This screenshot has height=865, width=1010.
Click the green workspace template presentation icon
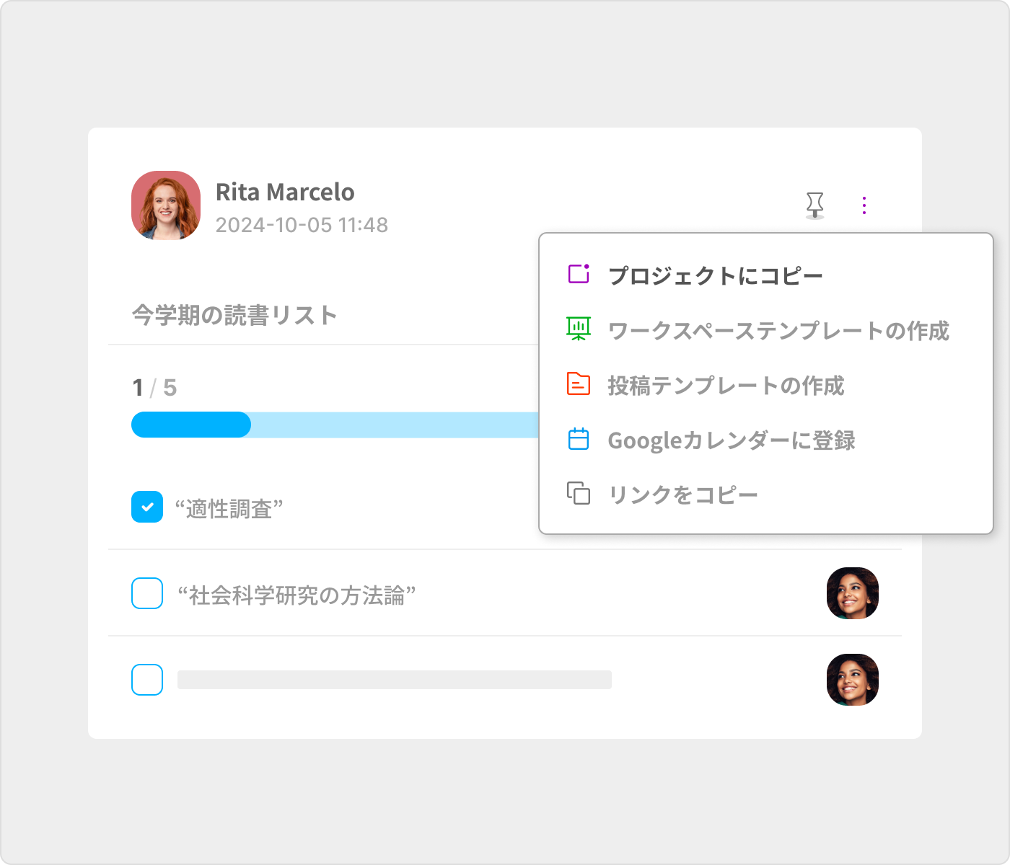tap(579, 329)
